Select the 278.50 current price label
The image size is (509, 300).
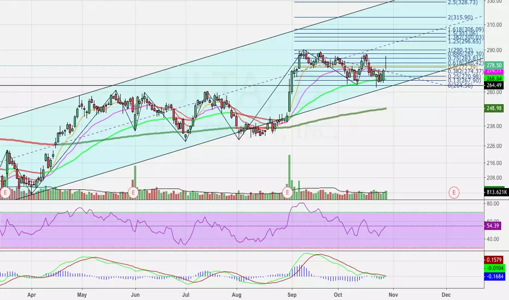(x=494, y=65)
